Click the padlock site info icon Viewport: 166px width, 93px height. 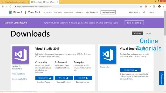(15, 6)
